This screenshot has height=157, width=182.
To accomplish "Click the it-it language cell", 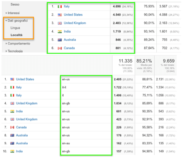I will click(64, 87).
